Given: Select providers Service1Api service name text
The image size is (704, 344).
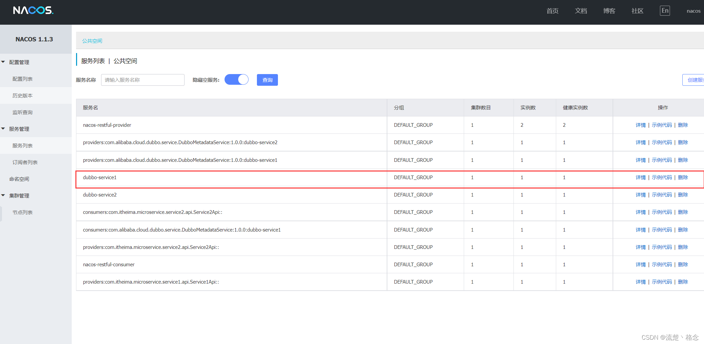Looking at the screenshot, I should [151, 282].
